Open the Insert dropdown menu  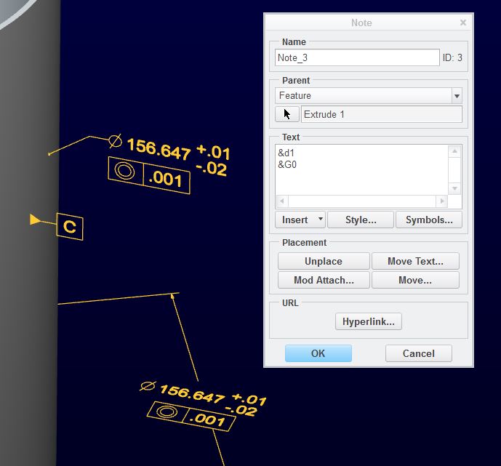pyautogui.click(x=300, y=220)
